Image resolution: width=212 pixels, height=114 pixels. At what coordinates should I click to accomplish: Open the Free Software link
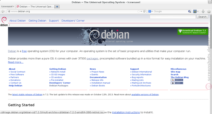click(x=17, y=75)
